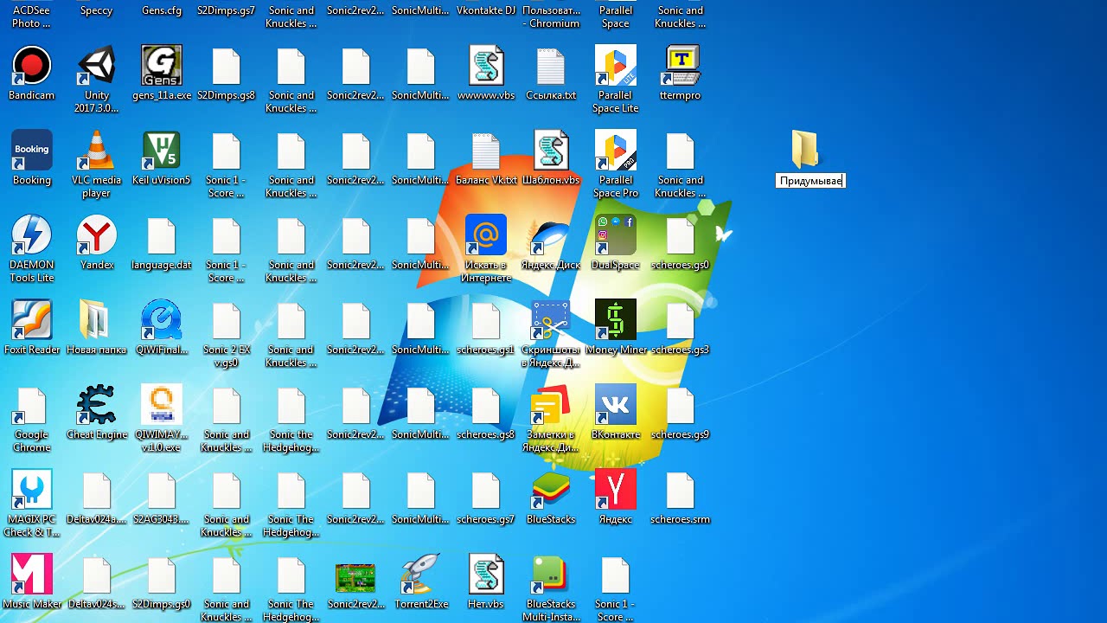Open MAGIX PC Check & Tuning shortcut
The image size is (1107, 623).
(x=32, y=491)
